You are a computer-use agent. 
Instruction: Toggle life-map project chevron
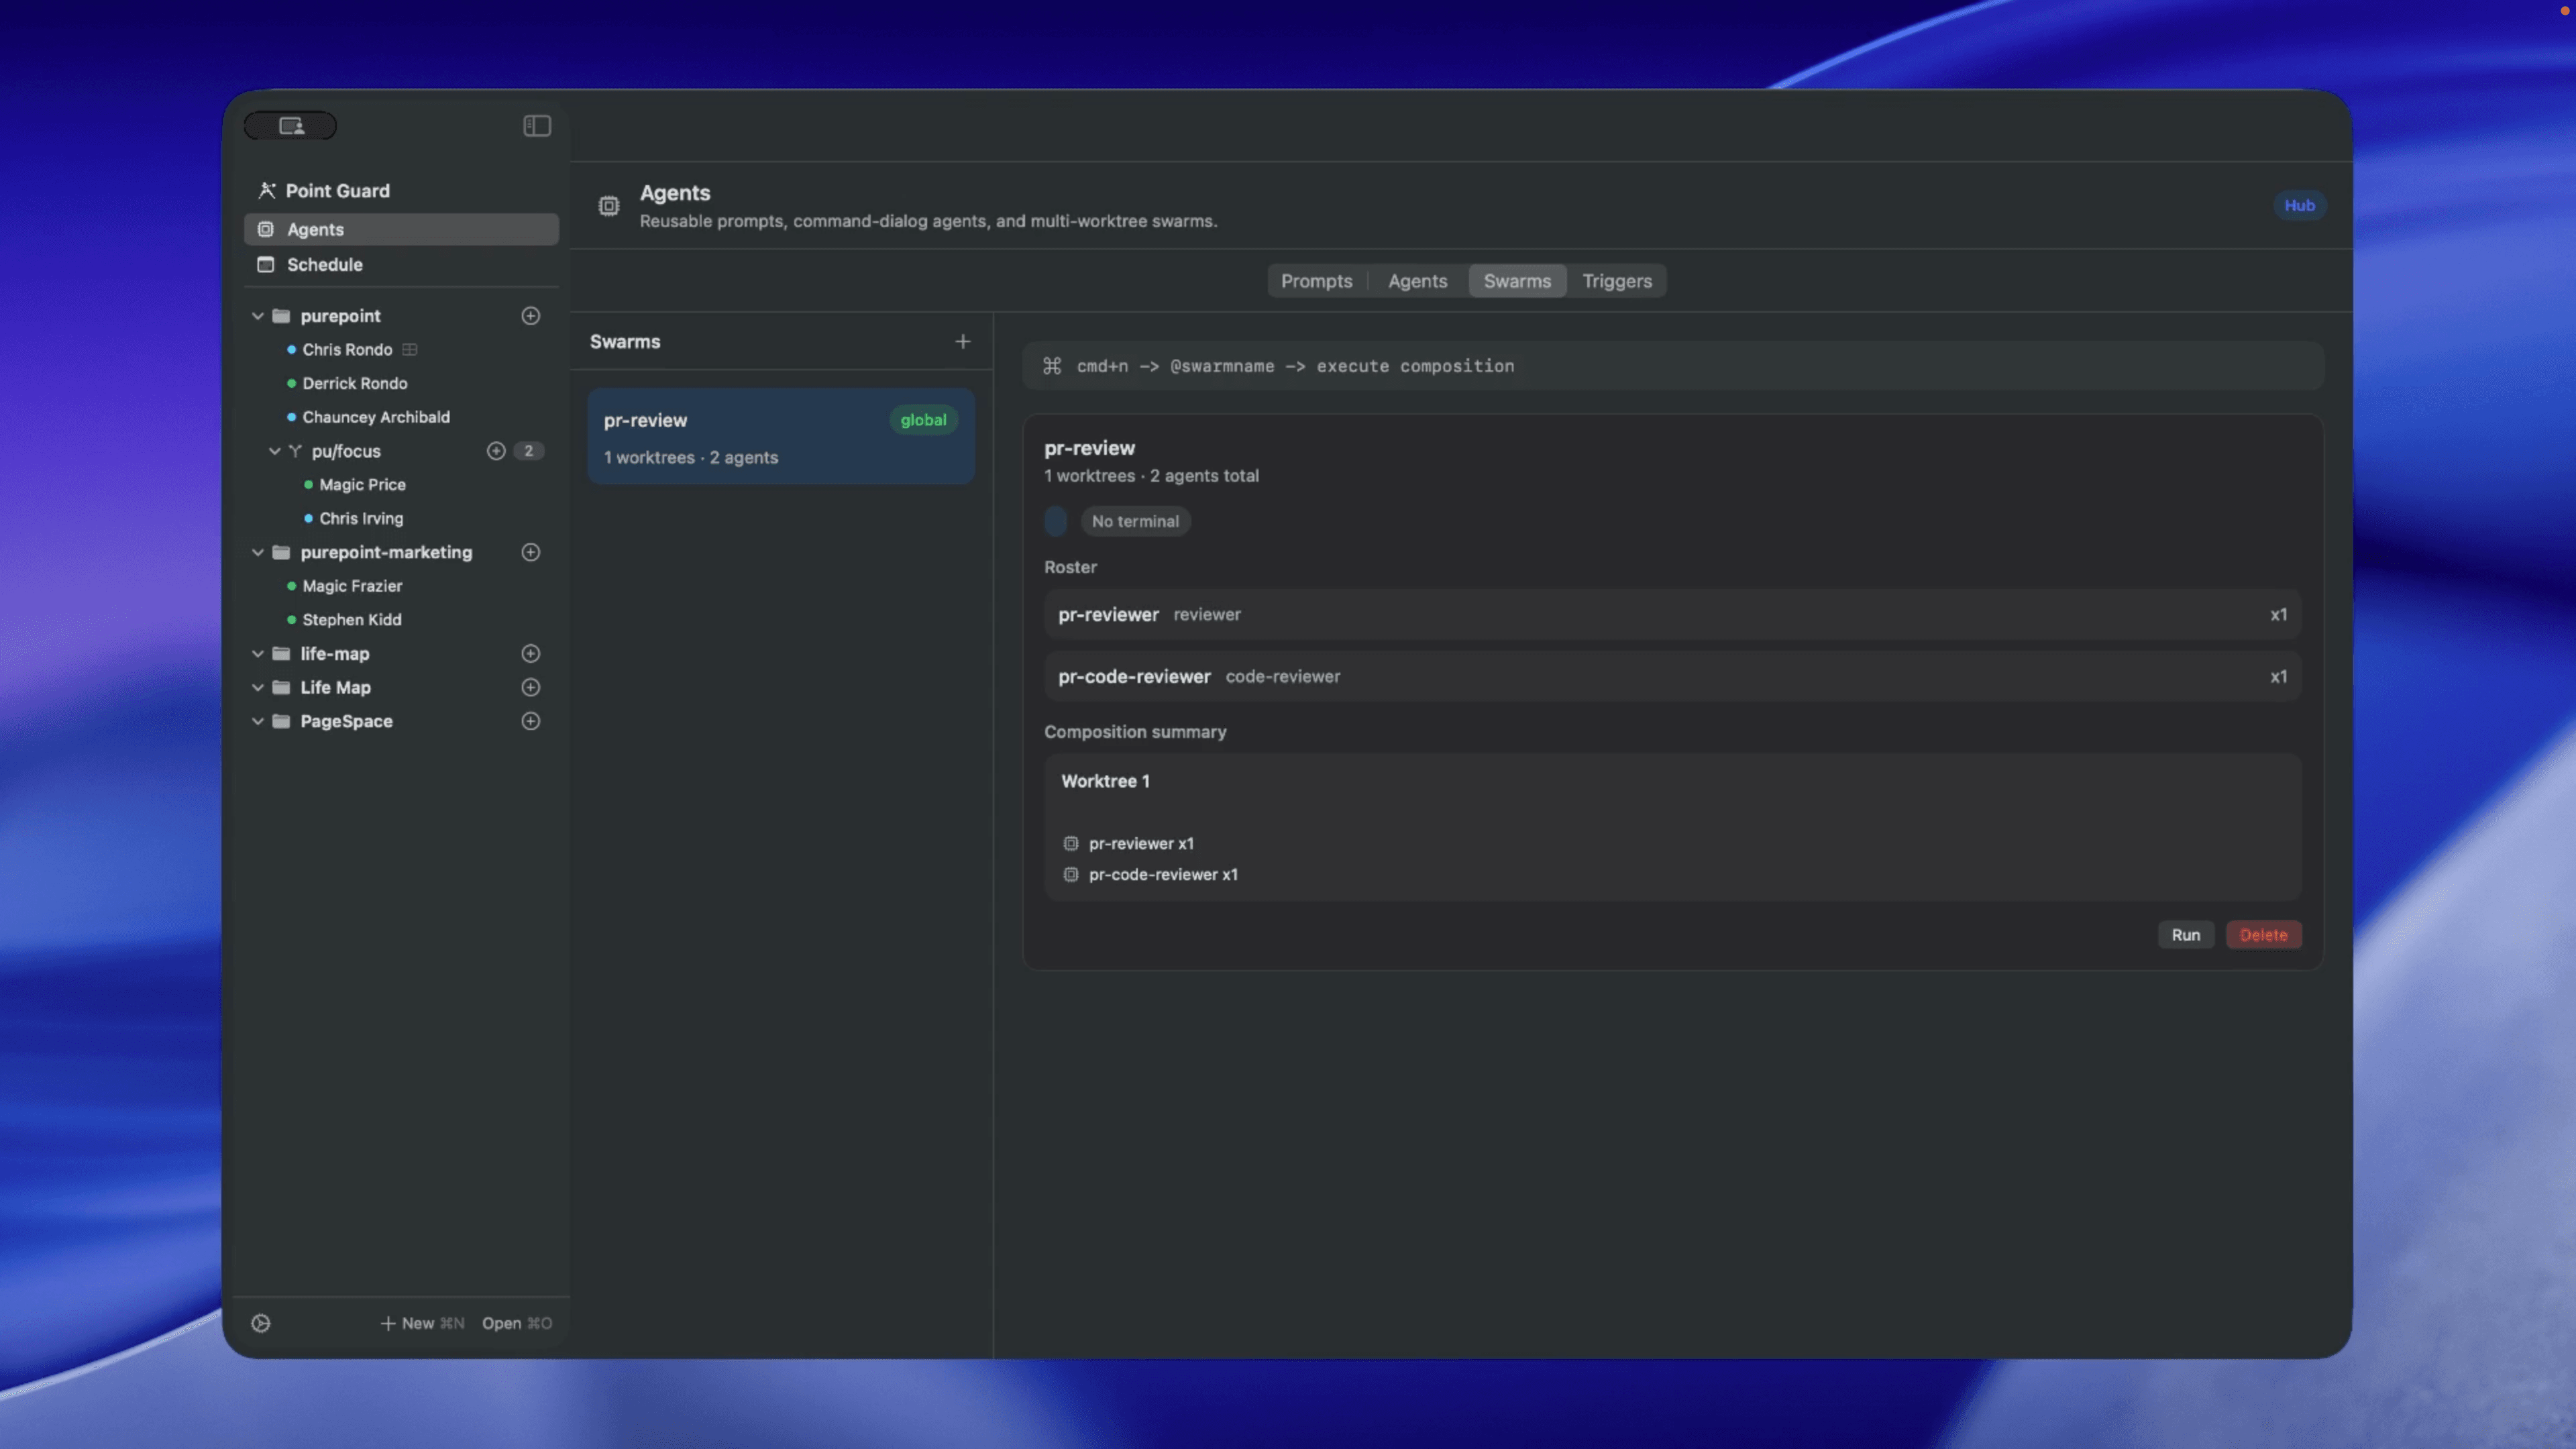point(258,653)
